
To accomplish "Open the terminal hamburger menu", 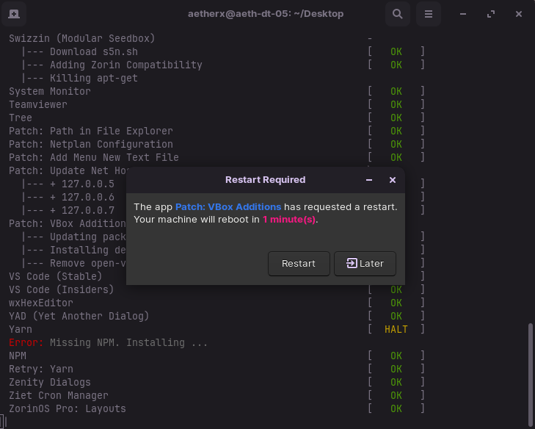I will (x=429, y=14).
